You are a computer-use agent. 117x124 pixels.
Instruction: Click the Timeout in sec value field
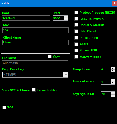coord(106,82)
